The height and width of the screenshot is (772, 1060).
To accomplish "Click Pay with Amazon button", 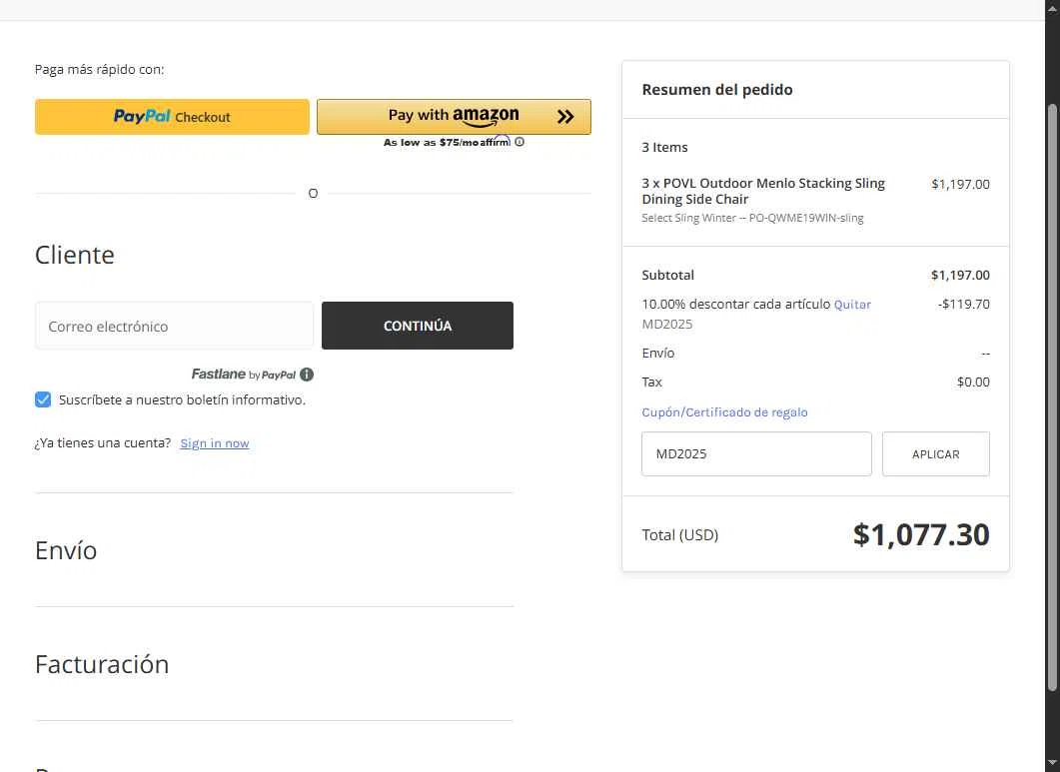I will click(454, 117).
